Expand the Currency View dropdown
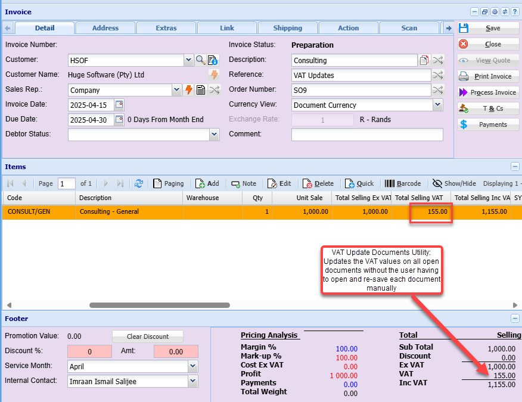This screenshot has height=402, width=522. (x=437, y=105)
